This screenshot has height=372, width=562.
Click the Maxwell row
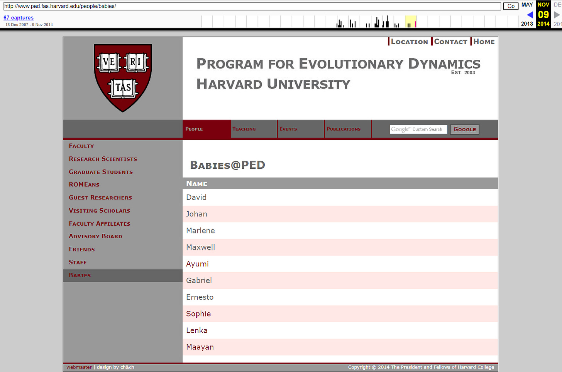tap(340, 247)
